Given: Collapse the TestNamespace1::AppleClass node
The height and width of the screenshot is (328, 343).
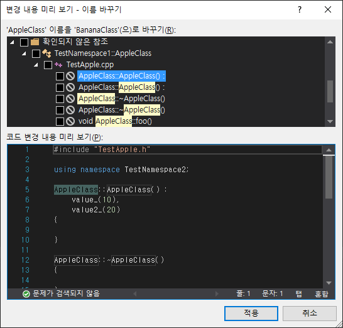Looking at the screenshot, I should 24,53.
